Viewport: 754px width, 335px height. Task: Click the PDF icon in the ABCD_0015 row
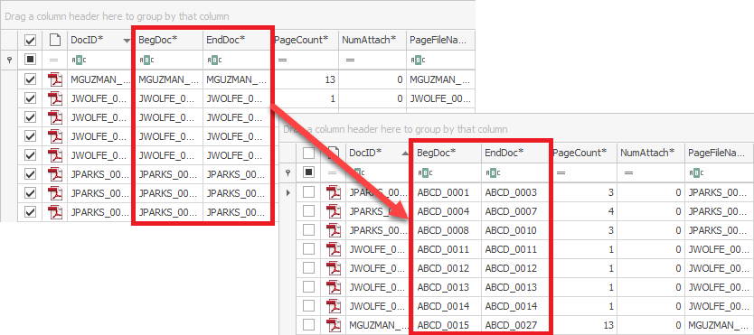(x=334, y=325)
